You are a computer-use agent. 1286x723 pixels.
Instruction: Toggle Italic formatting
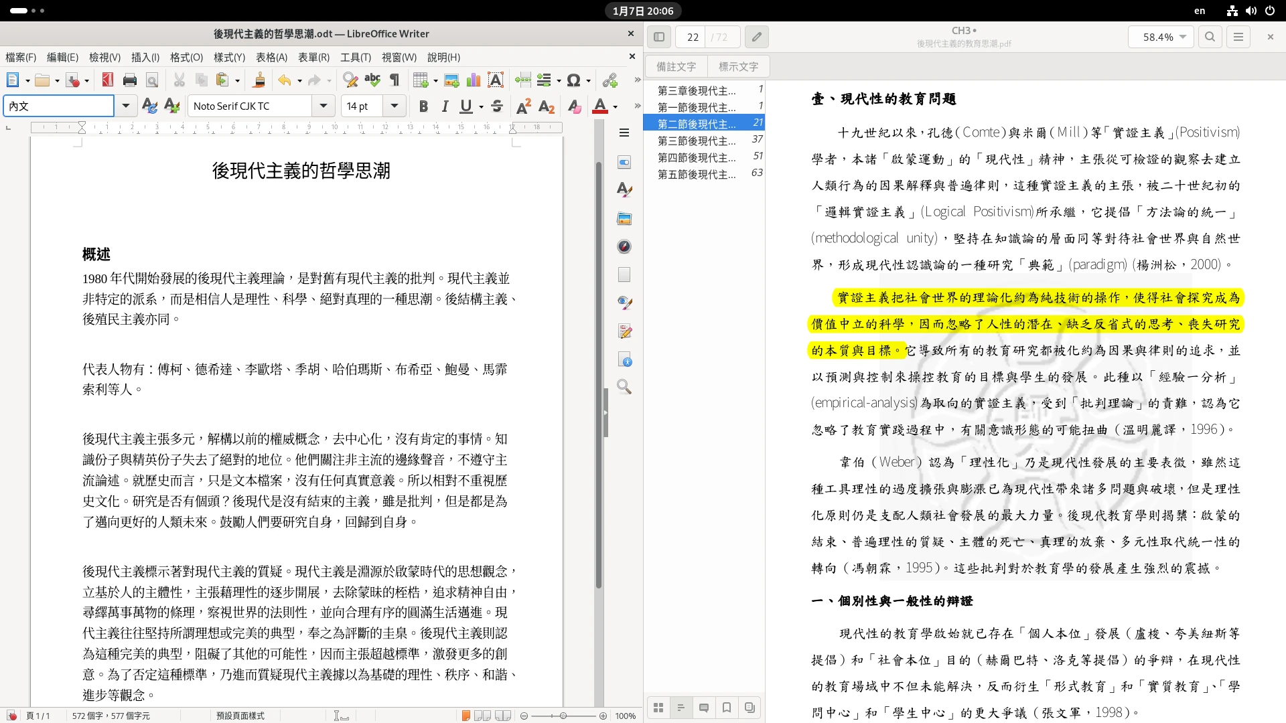click(445, 106)
